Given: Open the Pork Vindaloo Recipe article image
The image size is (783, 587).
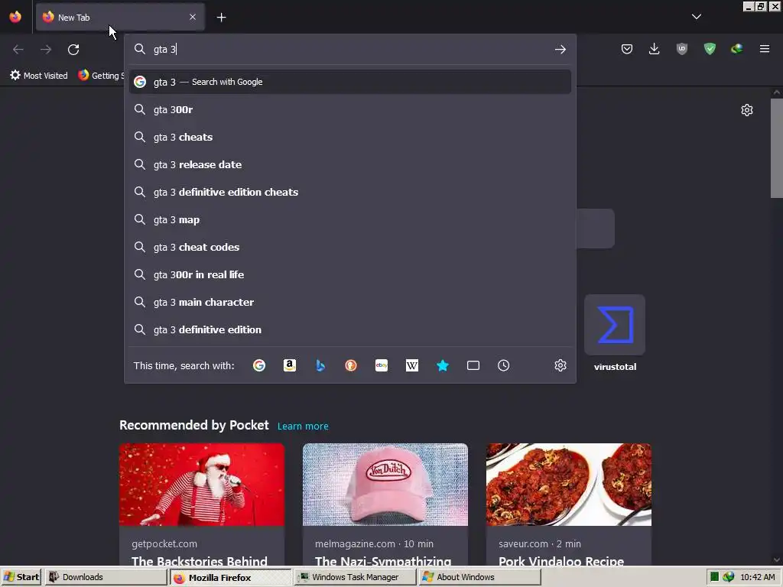Looking at the screenshot, I should (x=569, y=485).
